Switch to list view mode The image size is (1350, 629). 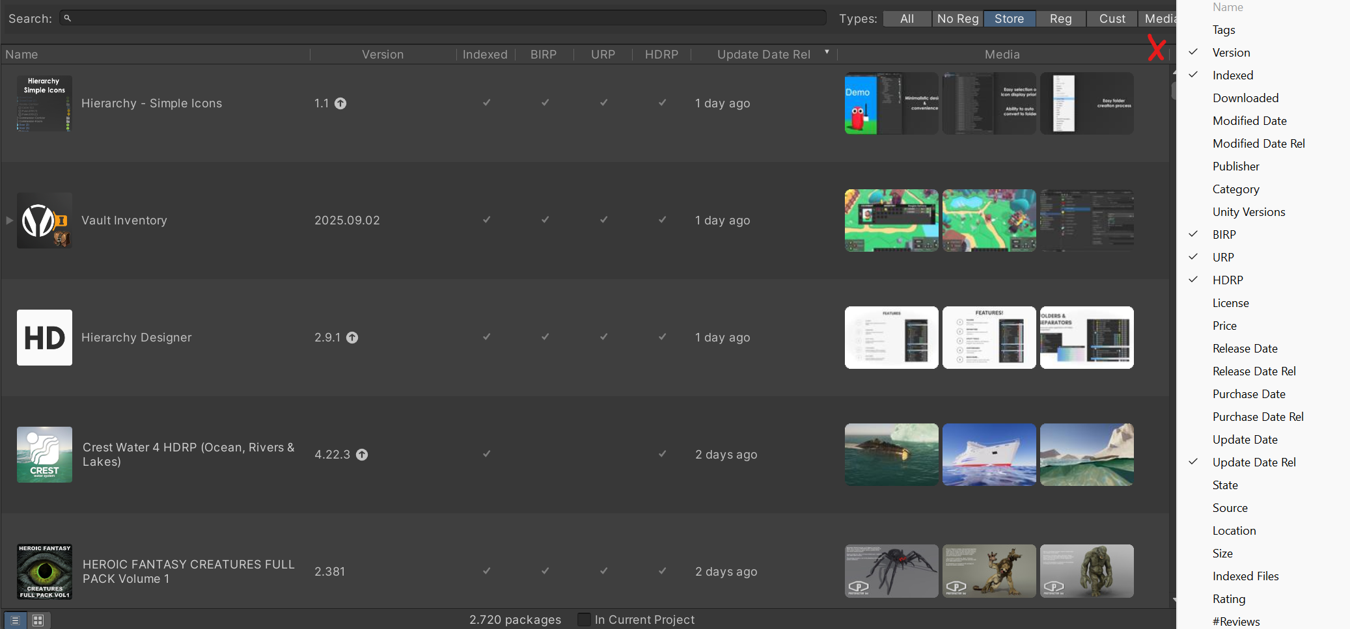click(x=15, y=621)
